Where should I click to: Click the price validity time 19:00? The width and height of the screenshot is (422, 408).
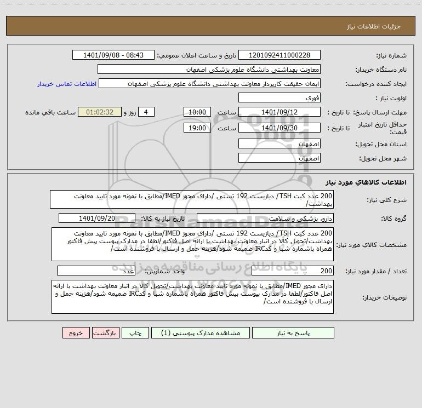pos(197,128)
